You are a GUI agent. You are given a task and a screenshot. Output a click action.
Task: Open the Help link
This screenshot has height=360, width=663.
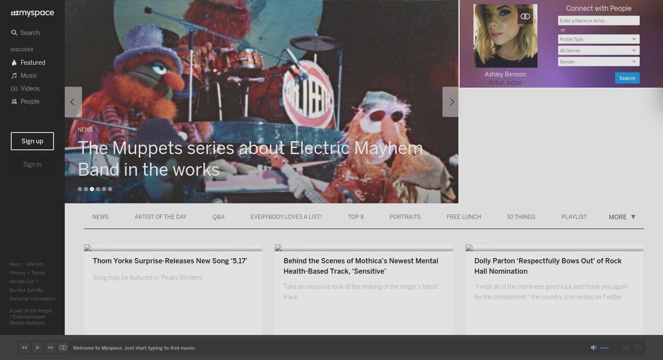14,264
